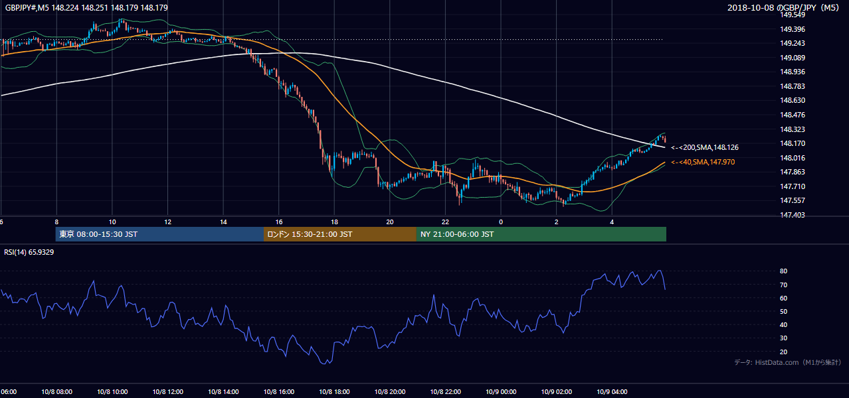849x398 pixels.
Task: Click RSI scale value 60
Action: click(x=784, y=298)
